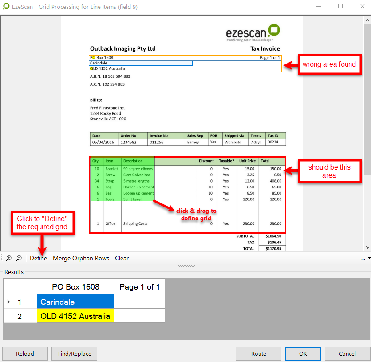Click the document vertical scrollbar down arrow
This screenshot has width=371, height=362.
[367, 247]
